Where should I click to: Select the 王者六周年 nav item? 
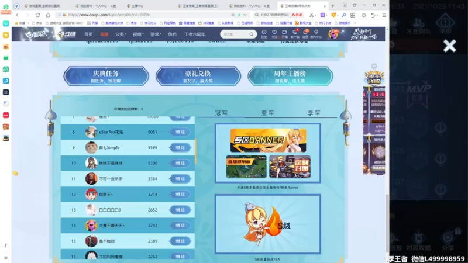coord(195,34)
